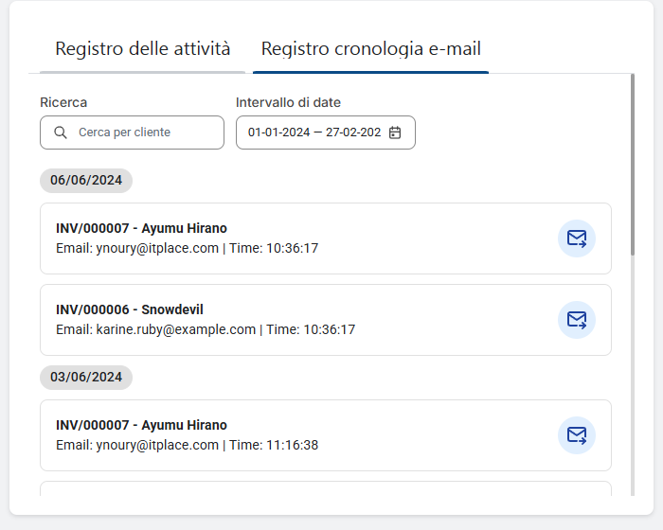Open the calendar icon in the date range field

[395, 132]
